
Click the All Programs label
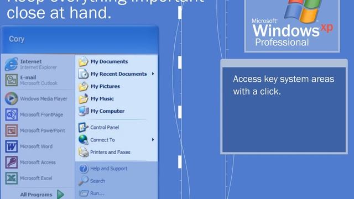(36, 195)
